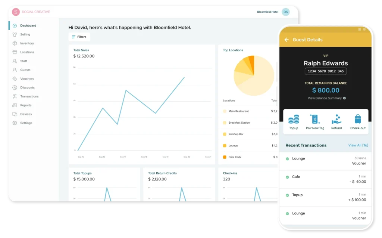Viewport: 382px width, 238px height.
Task: Click View All (16) transactions link
Action: 358,145
